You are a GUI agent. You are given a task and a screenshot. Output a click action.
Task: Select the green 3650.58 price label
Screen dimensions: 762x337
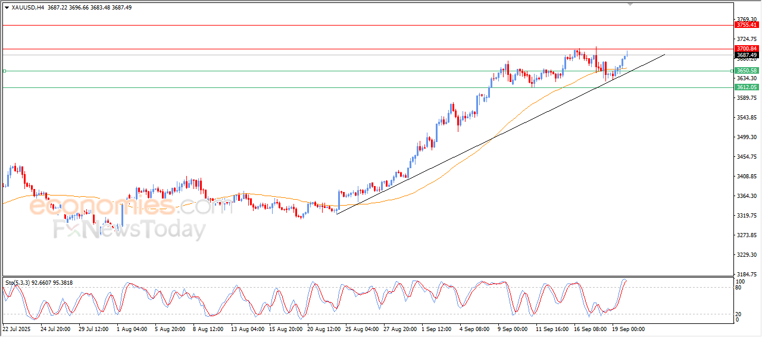747,71
